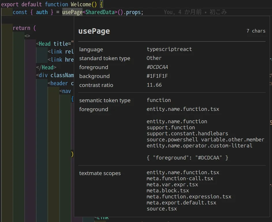Click the 'return' keyword
The height and width of the screenshot is (222, 272).
click(x=21, y=28)
